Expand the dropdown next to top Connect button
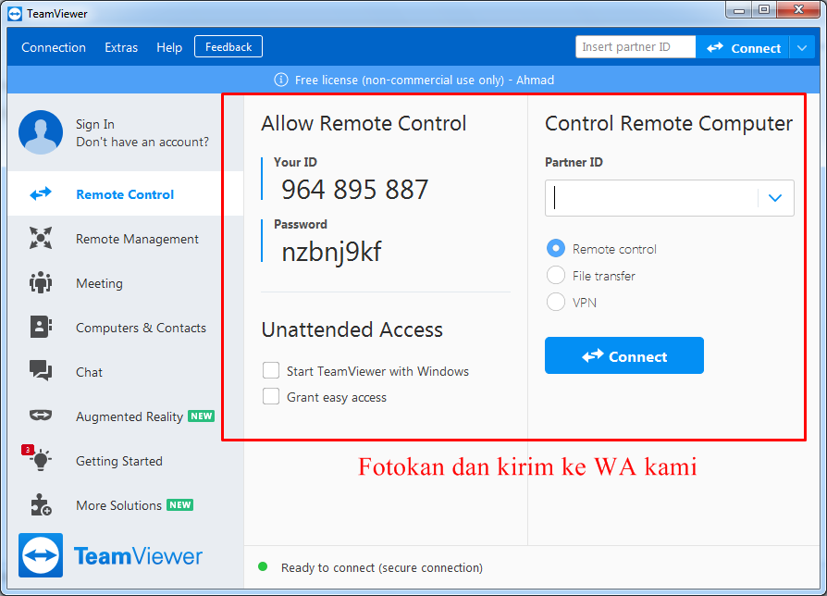This screenshot has width=827, height=596. click(x=802, y=48)
